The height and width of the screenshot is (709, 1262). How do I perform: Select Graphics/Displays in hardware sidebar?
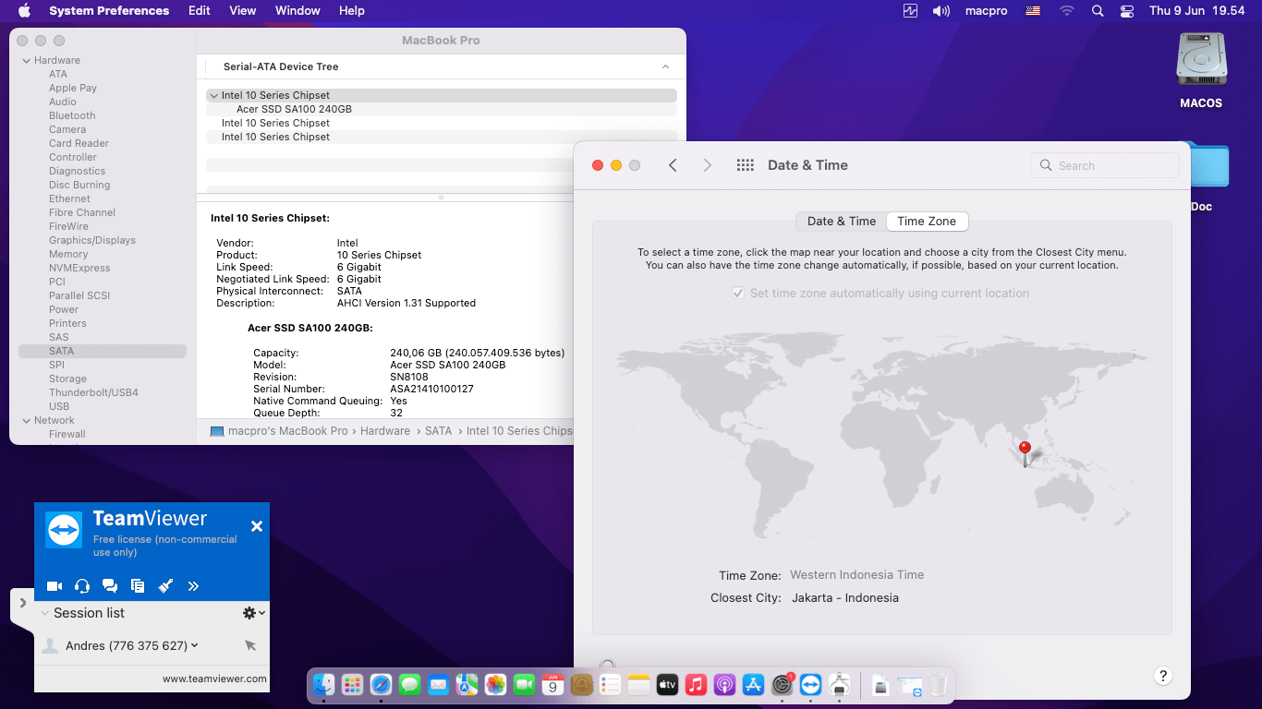click(x=92, y=240)
